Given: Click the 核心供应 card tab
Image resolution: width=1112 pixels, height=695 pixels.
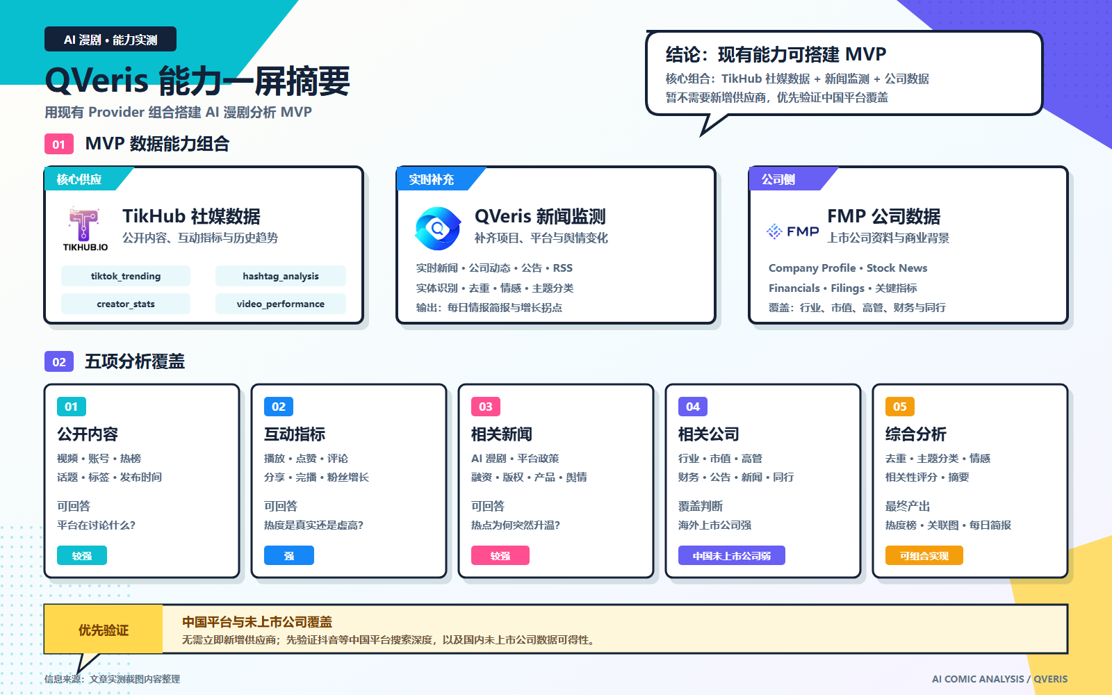Looking at the screenshot, I should click(x=83, y=179).
